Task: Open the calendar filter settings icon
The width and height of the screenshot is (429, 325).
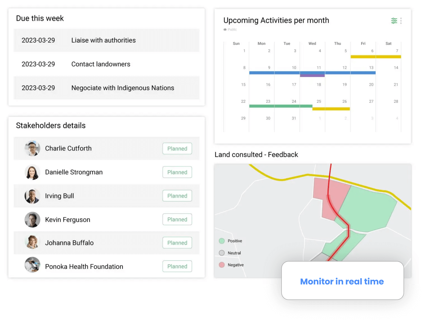Action: click(x=394, y=21)
